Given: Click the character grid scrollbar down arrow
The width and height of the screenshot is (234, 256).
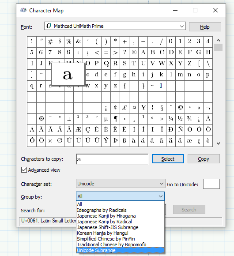Looking at the screenshot, I should pyautogui.click(x=218, y=143).
